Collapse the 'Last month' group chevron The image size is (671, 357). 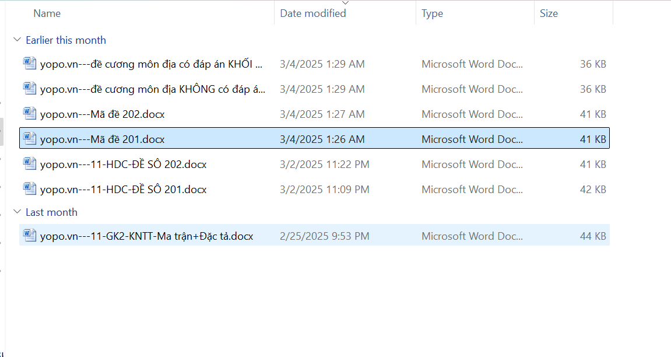(16, 212)
